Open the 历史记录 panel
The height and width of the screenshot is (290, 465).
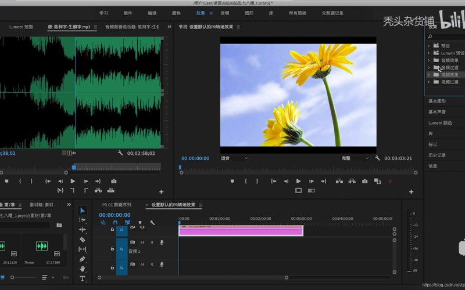pyautogui.click(x=437, y=155)
